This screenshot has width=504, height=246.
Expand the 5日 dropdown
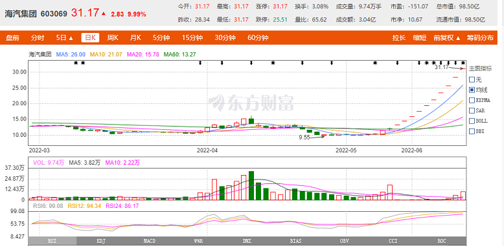65,38
